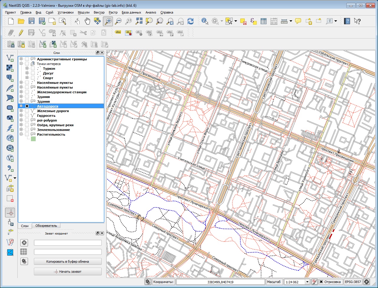
Task: Click the Zoom Full extent icon
Action: 139,21
